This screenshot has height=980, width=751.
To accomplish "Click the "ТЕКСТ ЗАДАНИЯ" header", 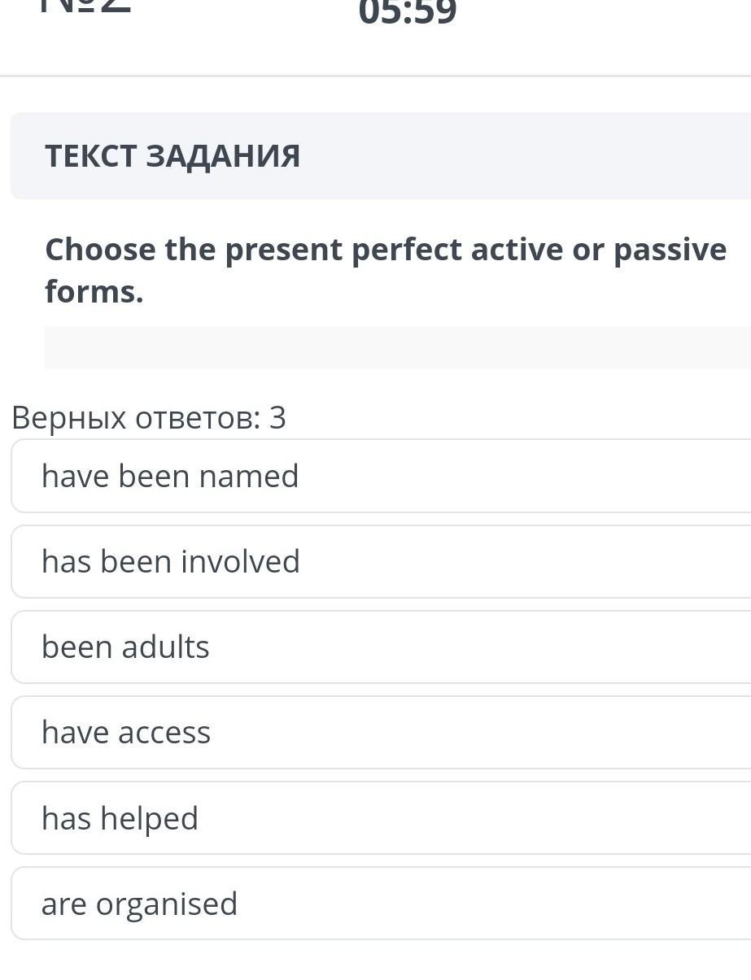I will (172, 155).
